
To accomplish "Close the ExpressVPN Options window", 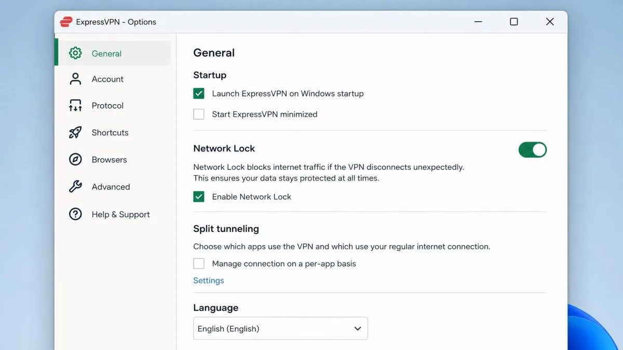I will point(550,22).
